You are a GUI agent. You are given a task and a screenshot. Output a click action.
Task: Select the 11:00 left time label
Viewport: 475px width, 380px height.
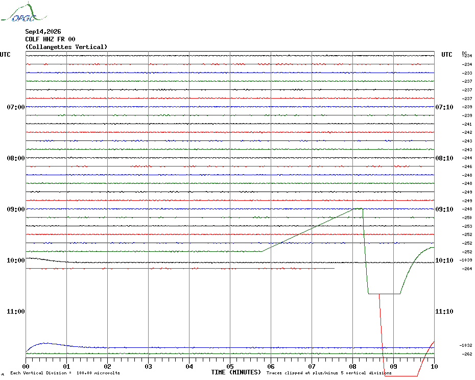coord(16,312)
